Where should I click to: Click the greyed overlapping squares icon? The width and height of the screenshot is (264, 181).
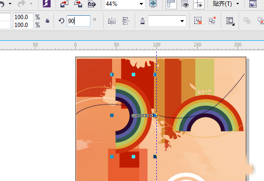pyautogui.click(x=247, y=21)
